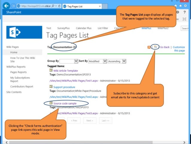Click the SharePoint site logo
The height and width of the screenshot is (144, 191).
point(24,32)
